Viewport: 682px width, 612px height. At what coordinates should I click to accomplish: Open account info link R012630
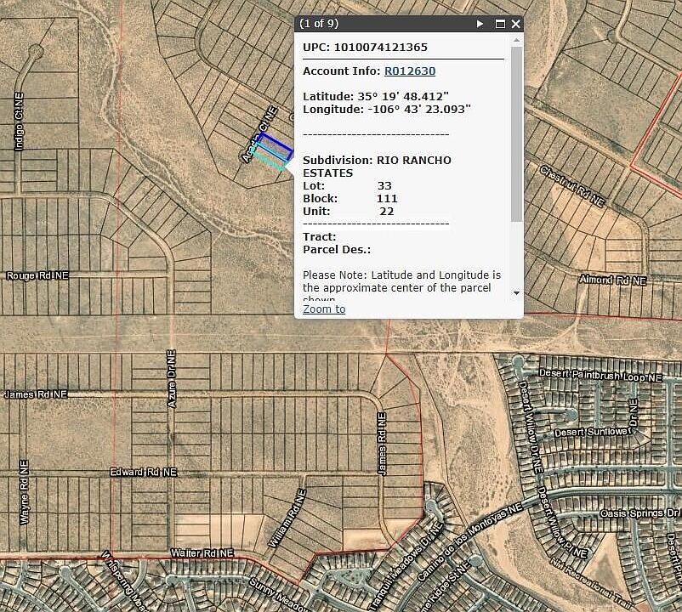(x=410, y=71)
